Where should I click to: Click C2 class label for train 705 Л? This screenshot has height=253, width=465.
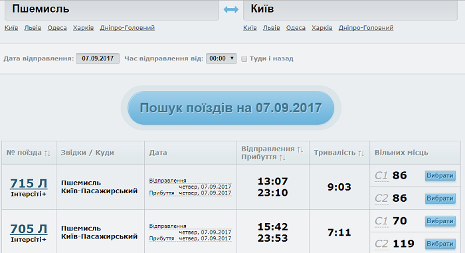pos(381,244)
